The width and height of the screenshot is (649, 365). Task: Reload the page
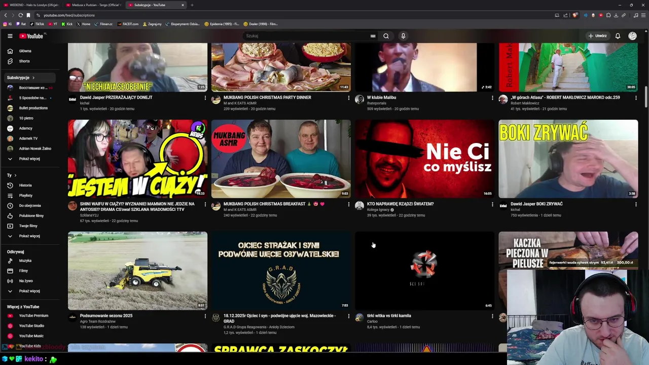click(20, 15)
